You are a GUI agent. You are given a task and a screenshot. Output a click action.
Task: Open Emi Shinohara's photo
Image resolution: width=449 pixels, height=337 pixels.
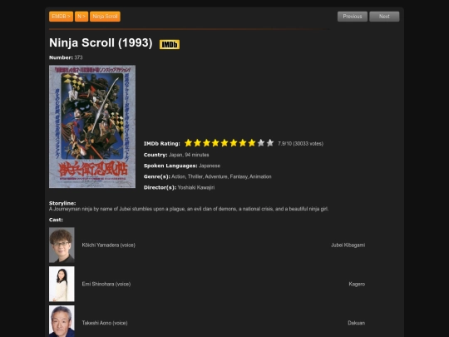tap(62, 284)
